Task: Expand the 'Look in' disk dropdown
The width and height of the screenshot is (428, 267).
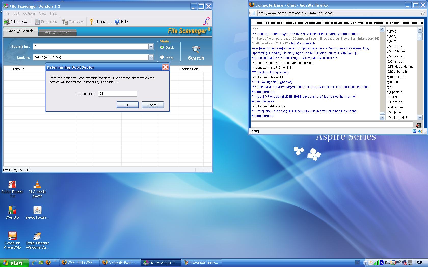Action: click(x=151, y=57)
